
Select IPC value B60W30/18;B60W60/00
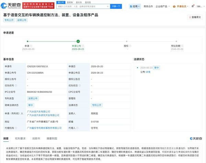click(39, 92)
